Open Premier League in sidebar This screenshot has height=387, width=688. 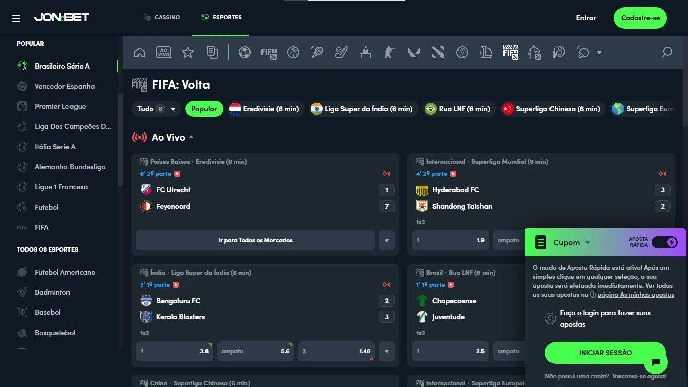click(60, 106)
